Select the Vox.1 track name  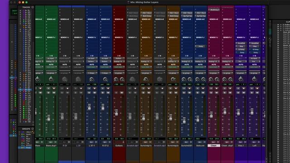pyautogui.click(x=241, y=146)
